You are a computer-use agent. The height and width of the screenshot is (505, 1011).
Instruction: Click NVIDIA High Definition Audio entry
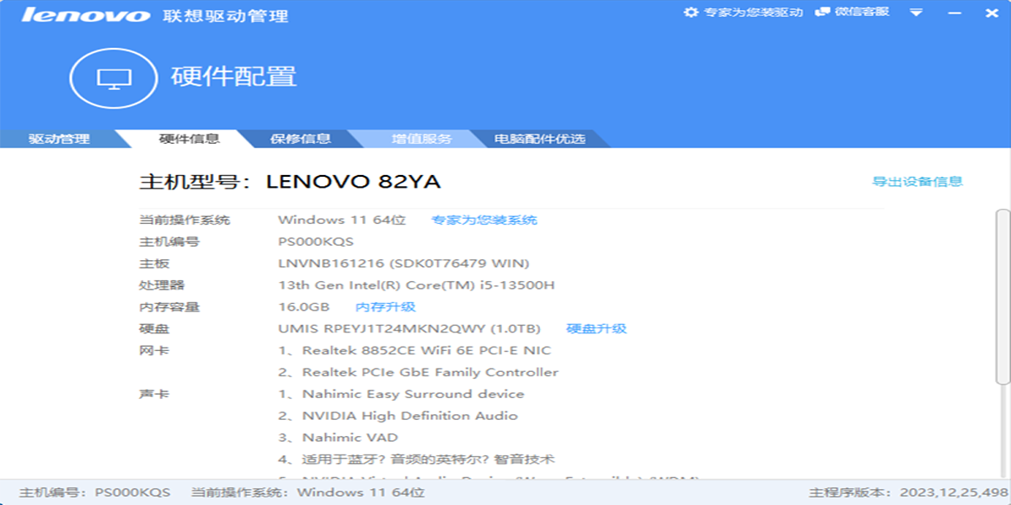pos(398,416)
